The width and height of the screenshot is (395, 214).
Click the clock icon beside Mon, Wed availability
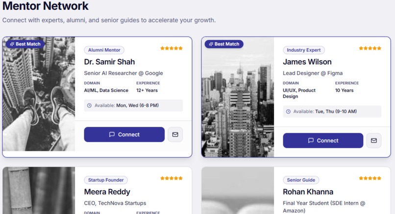tap(89, 105)
